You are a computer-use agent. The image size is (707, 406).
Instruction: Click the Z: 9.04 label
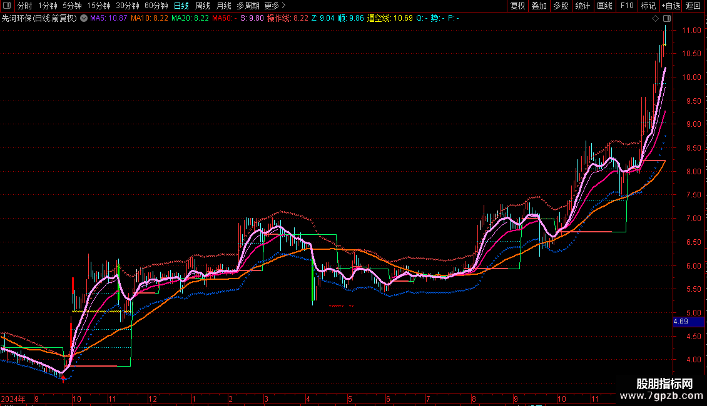tap(323, 19)
